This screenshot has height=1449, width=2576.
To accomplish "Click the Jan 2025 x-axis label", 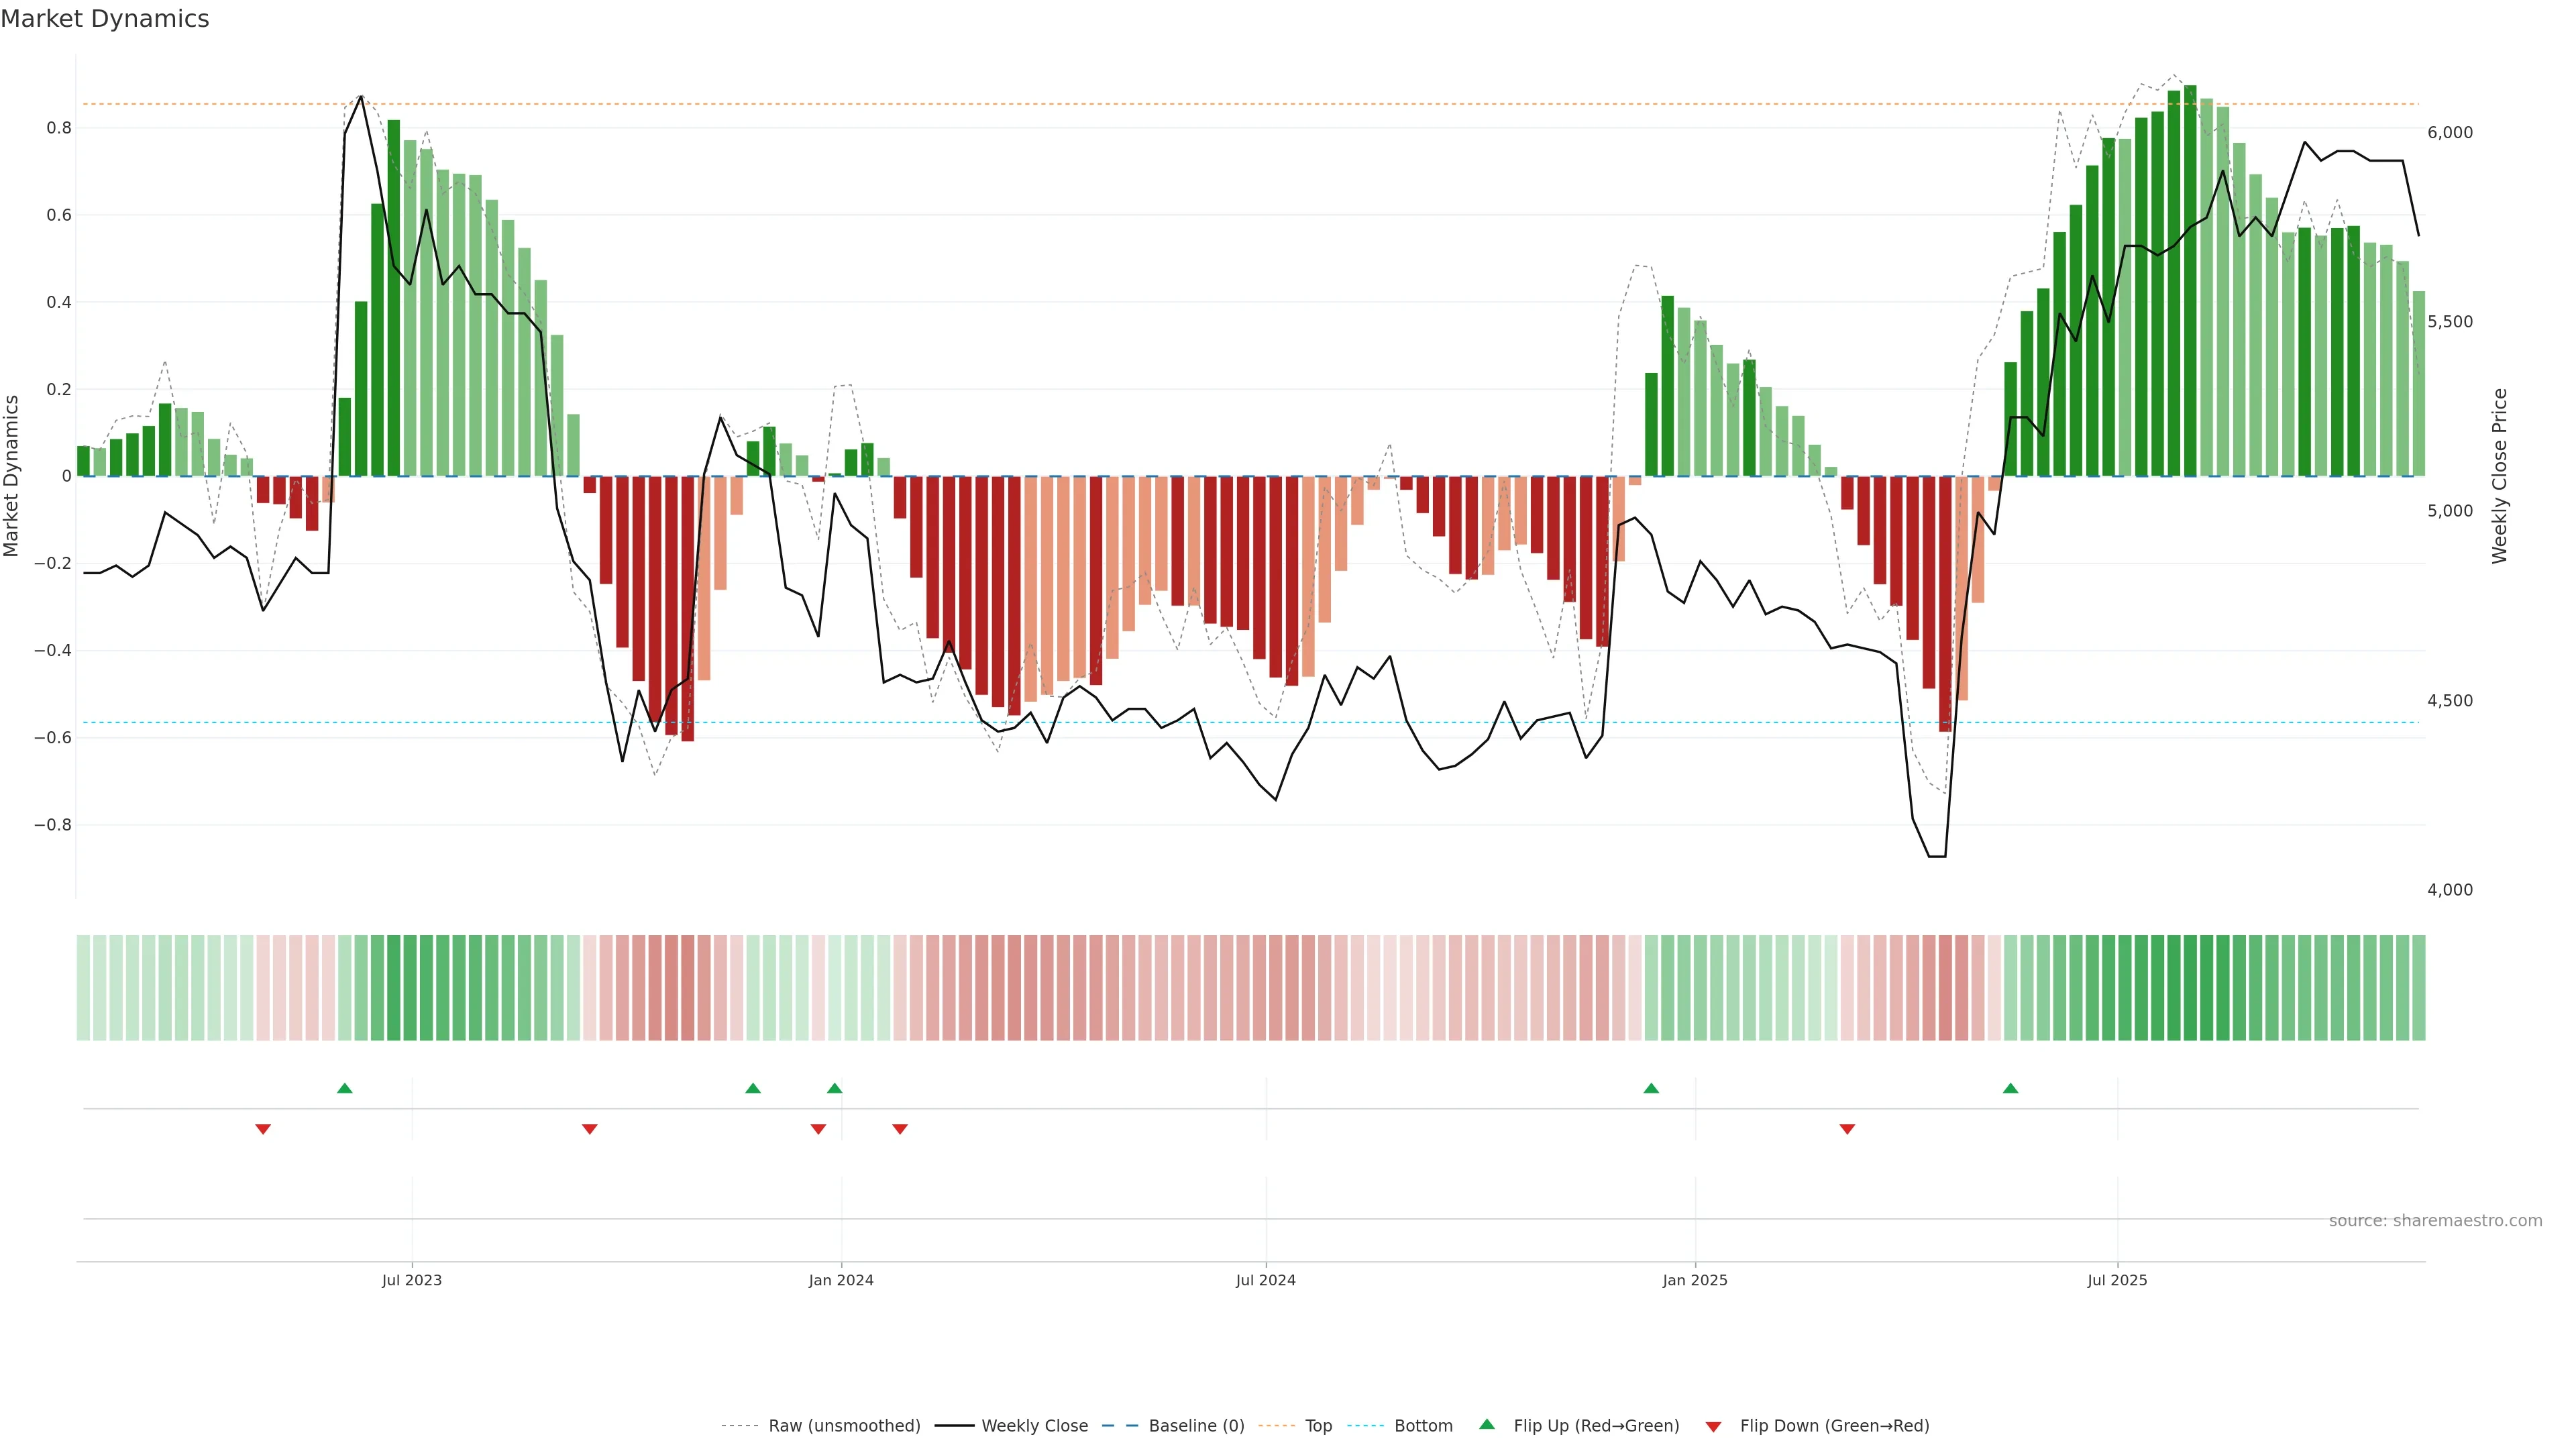I will pyautogui.click(x=1694, y=1280).
